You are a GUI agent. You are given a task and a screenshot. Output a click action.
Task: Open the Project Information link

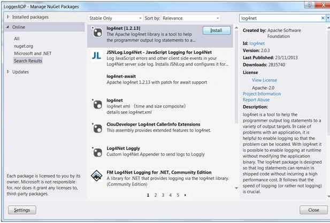click(x=262, y=94)
